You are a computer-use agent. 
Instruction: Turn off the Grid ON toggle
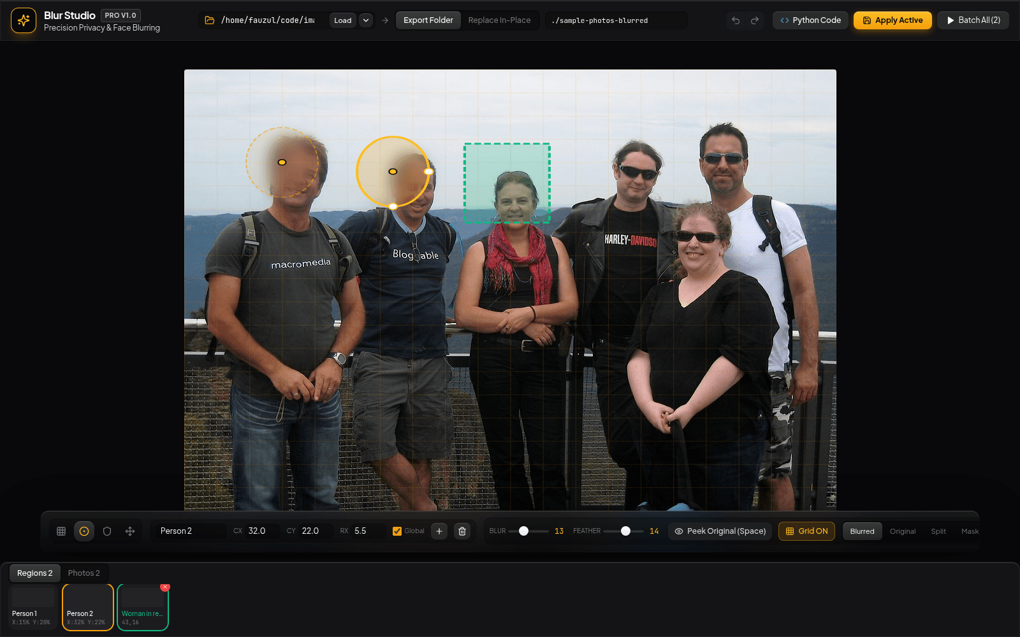[x=806, y=531]
